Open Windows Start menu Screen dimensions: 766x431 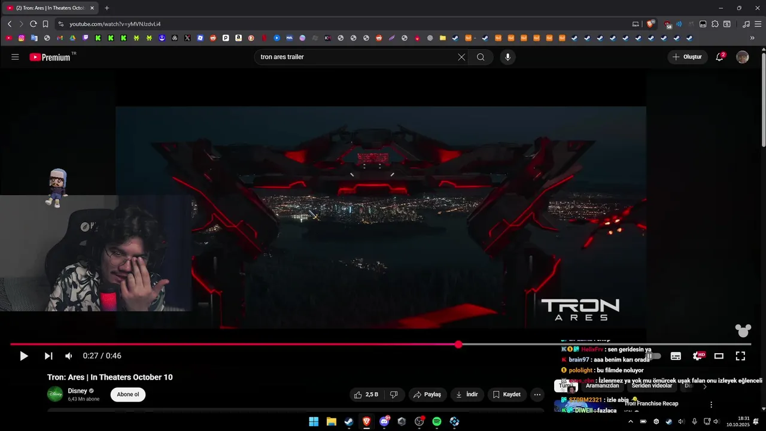[x=314, y=421]
